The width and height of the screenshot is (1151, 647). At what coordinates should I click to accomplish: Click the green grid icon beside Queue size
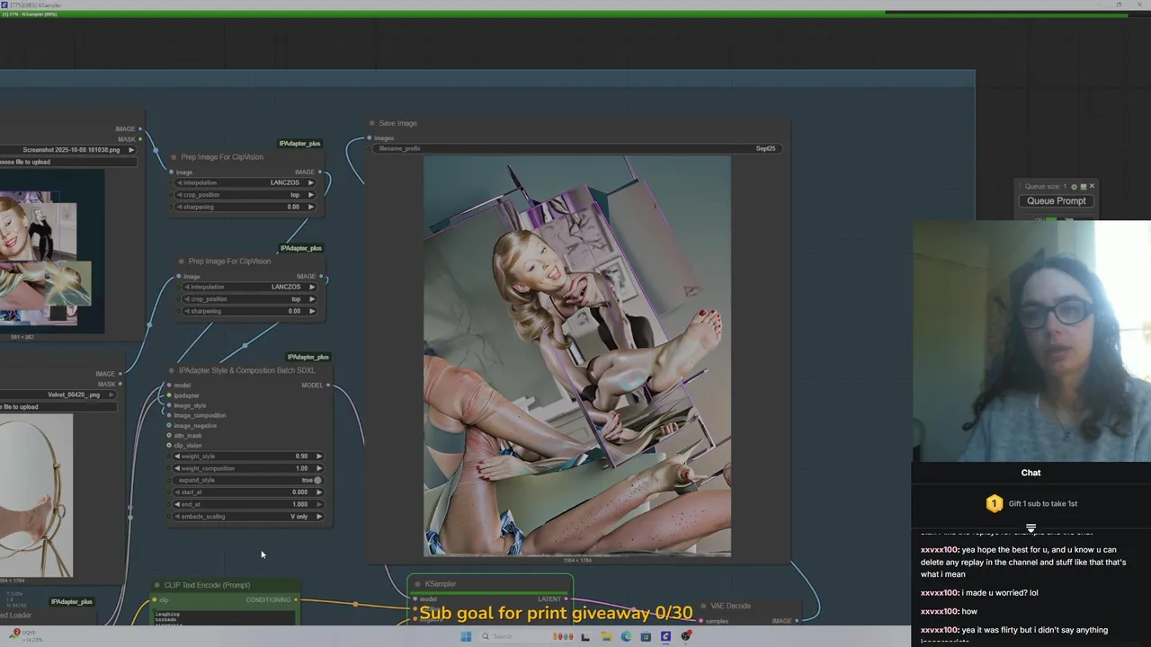pos(1084,187)
